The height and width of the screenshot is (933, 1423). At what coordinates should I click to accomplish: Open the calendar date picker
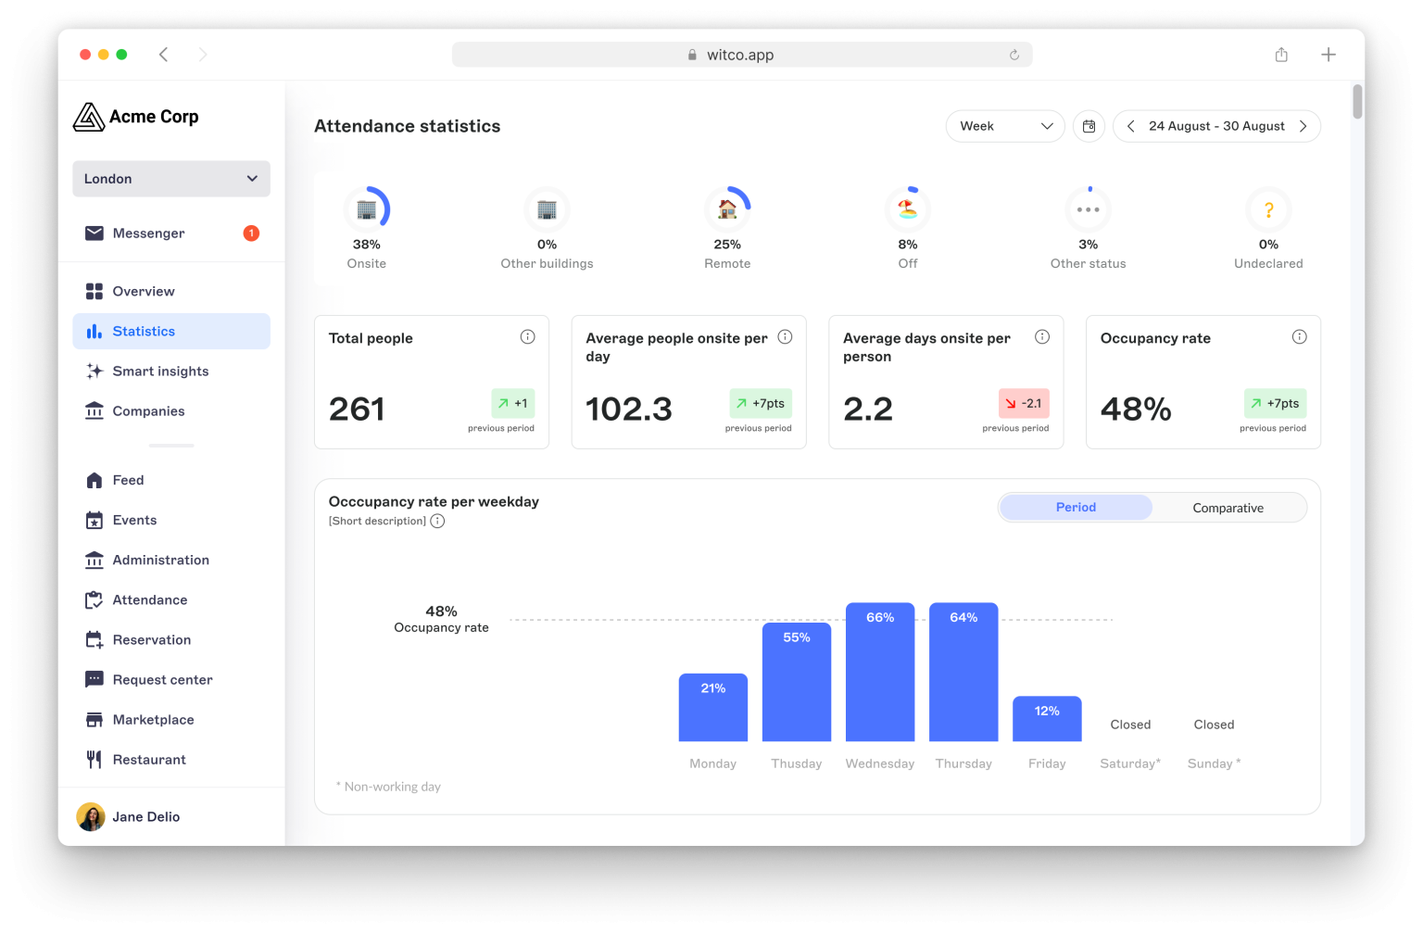click(x=1089, y=126)
